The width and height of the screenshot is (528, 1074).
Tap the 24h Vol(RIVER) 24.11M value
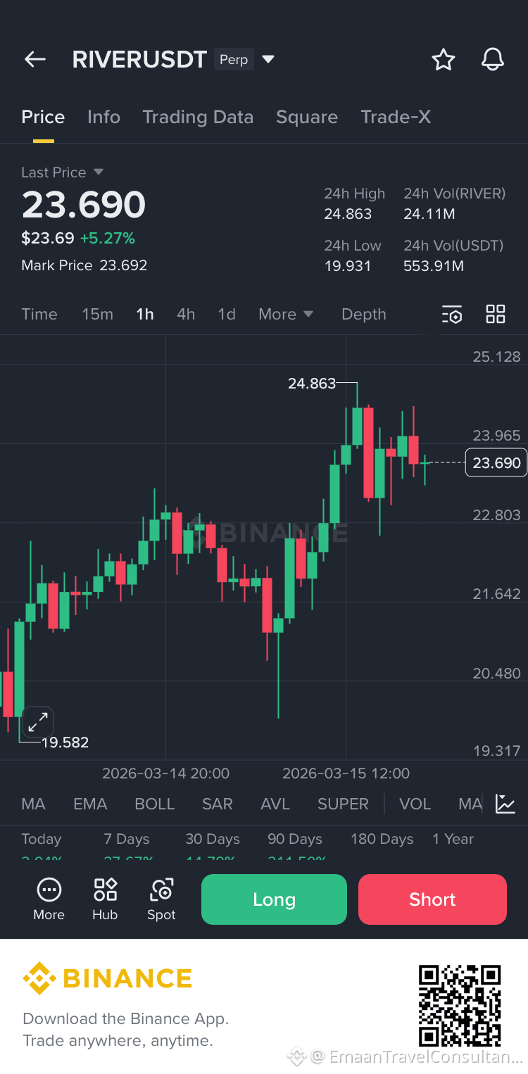click(429, 214)
